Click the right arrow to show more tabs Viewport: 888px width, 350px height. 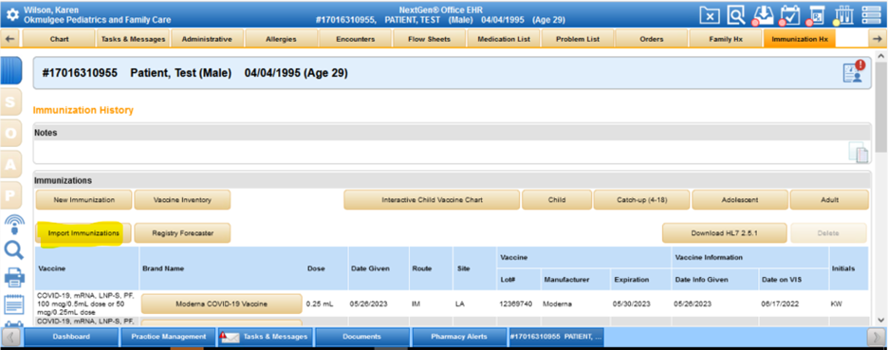878,39
